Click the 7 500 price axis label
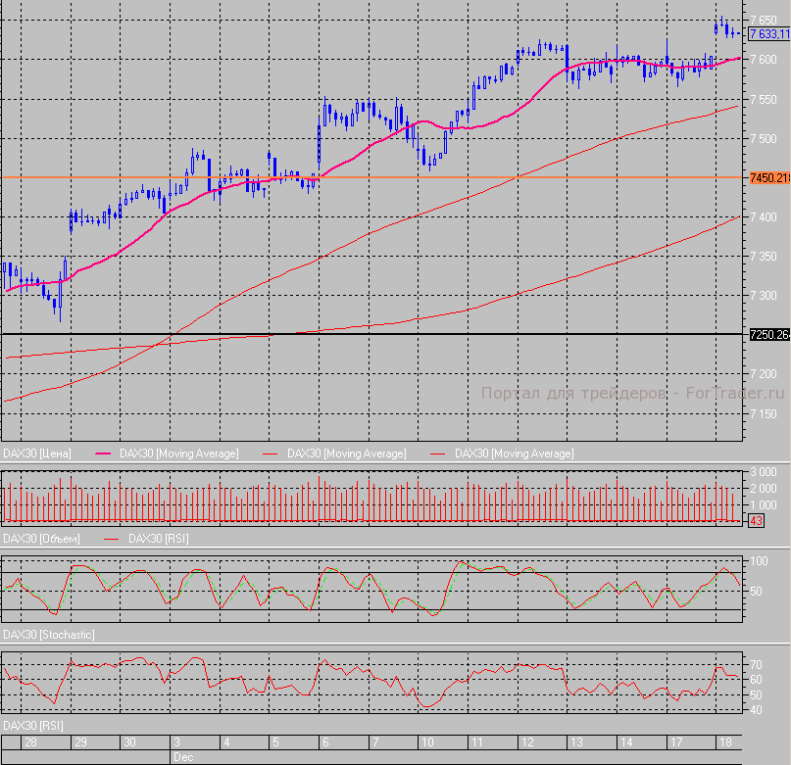The height and width of the screenshot is (765, 791). click(764, 139)
